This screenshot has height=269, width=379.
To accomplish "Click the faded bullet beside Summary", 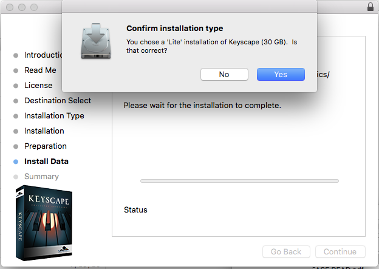I will click(16, 177).
